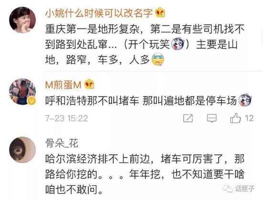Click the husky emoji after 开个玩笑
Screen dimensions: 263x200
click(x=177, y=44)
